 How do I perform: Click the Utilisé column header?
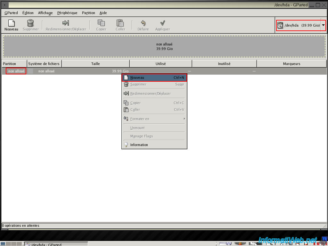coord(161,64)
